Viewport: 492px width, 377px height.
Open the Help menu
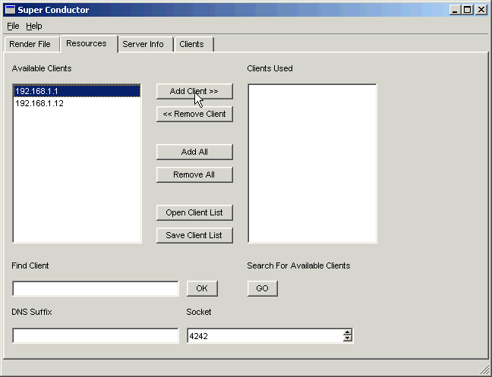click(x=34, y=26)
